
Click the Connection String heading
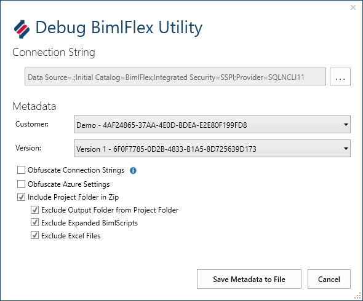pos(54,52)
